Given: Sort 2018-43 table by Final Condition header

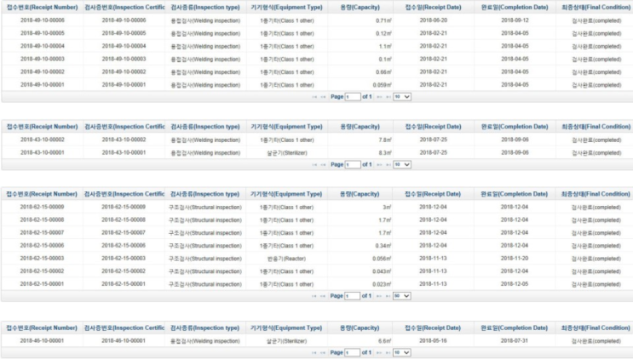Looking at the screenshot, I should click(596, 127).
